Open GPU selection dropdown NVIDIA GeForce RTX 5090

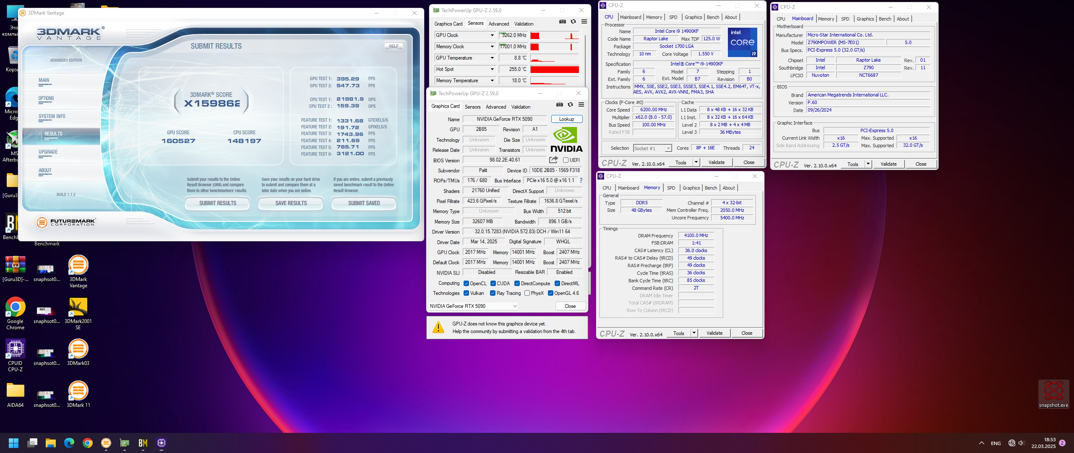point(474,306)
